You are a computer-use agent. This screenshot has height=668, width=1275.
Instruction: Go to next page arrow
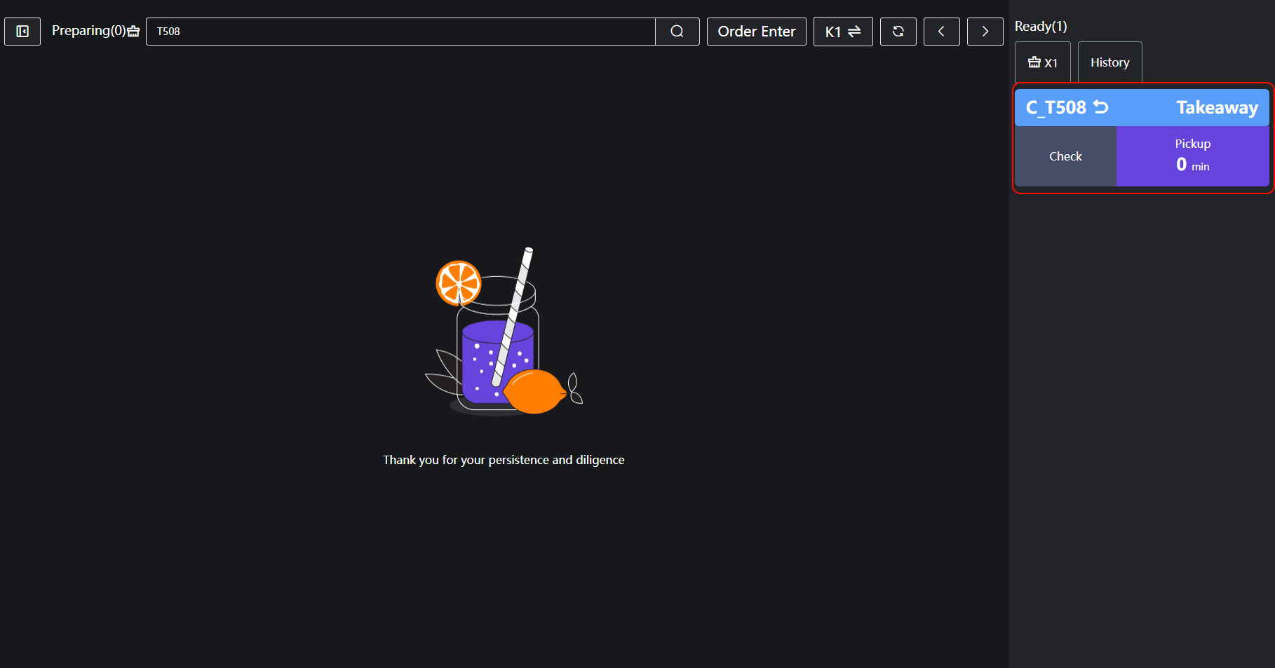[985, 32]
